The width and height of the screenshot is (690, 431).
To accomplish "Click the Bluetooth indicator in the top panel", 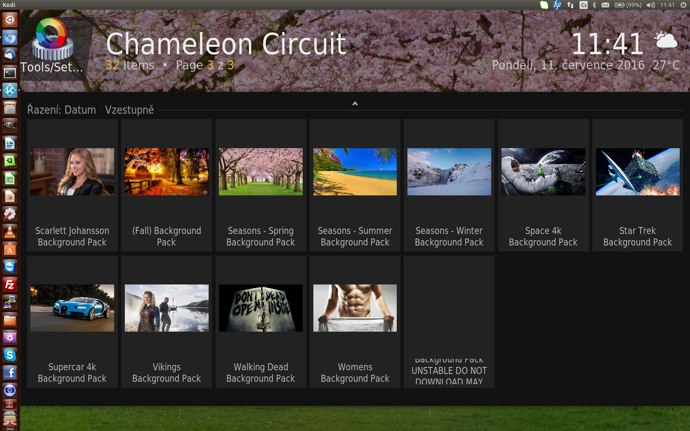I will tap(594, 5).
